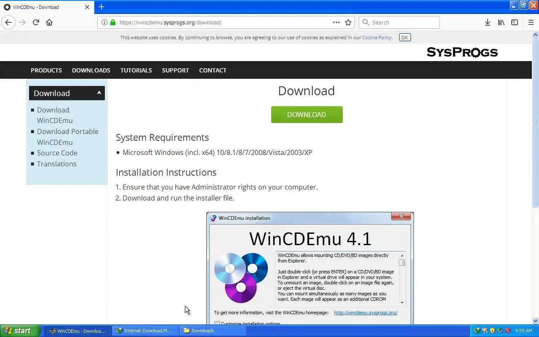
Task: Reload the current page
Action: click(36, 22)
